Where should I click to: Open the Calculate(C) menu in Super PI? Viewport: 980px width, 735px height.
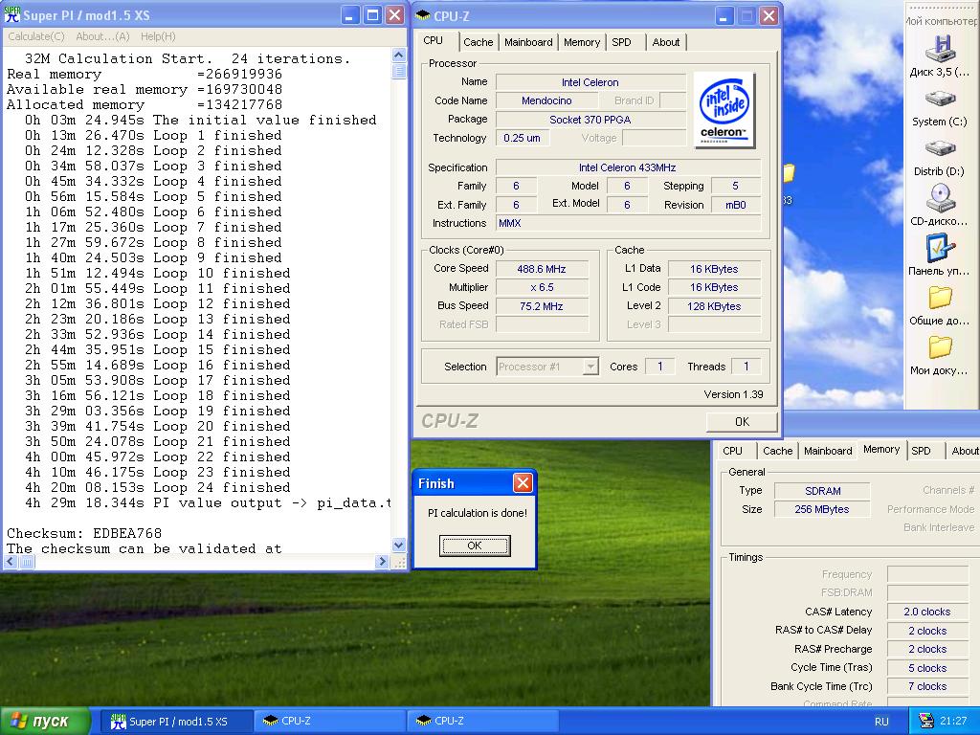(x=36, y=36)
